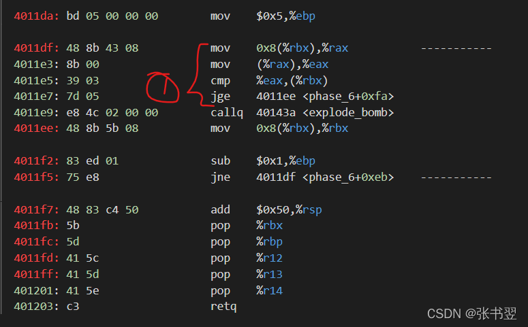This screenshot has height=327, width=528.
Task: Click address 4011f2 label
Action: 36,160
